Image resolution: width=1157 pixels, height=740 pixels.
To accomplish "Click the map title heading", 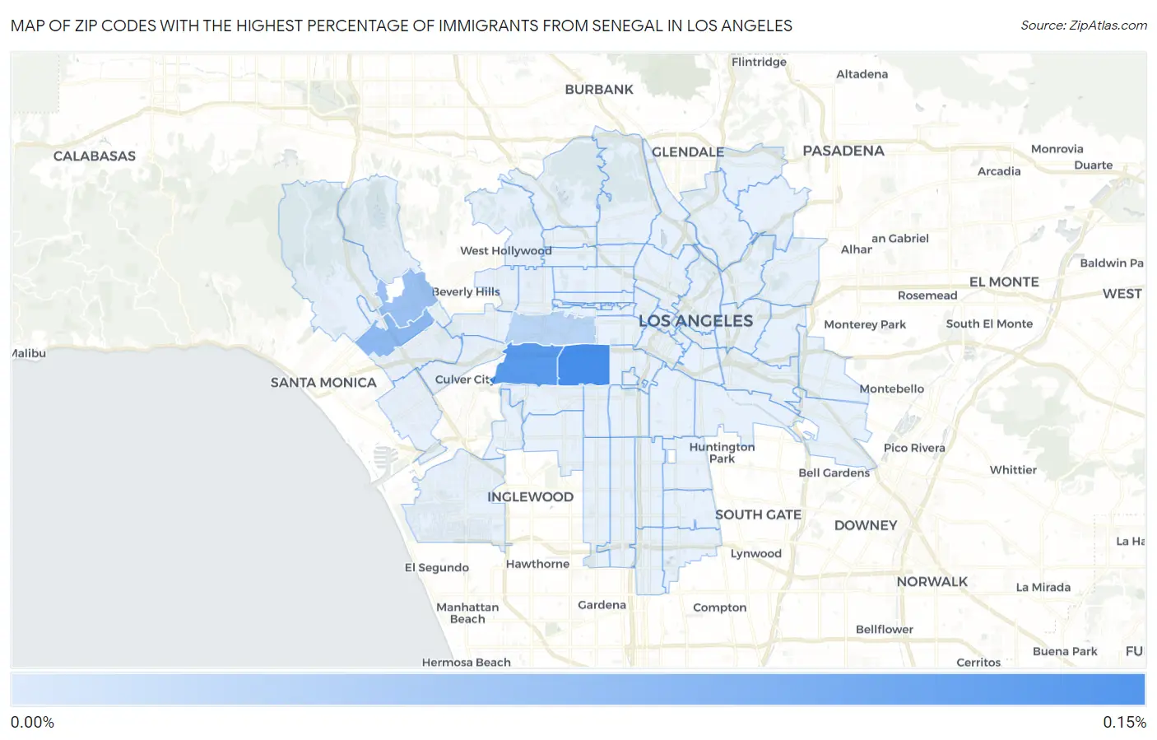I will (402, 26).
